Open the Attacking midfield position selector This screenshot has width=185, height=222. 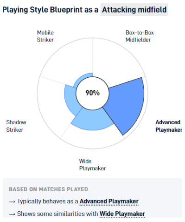134,10
